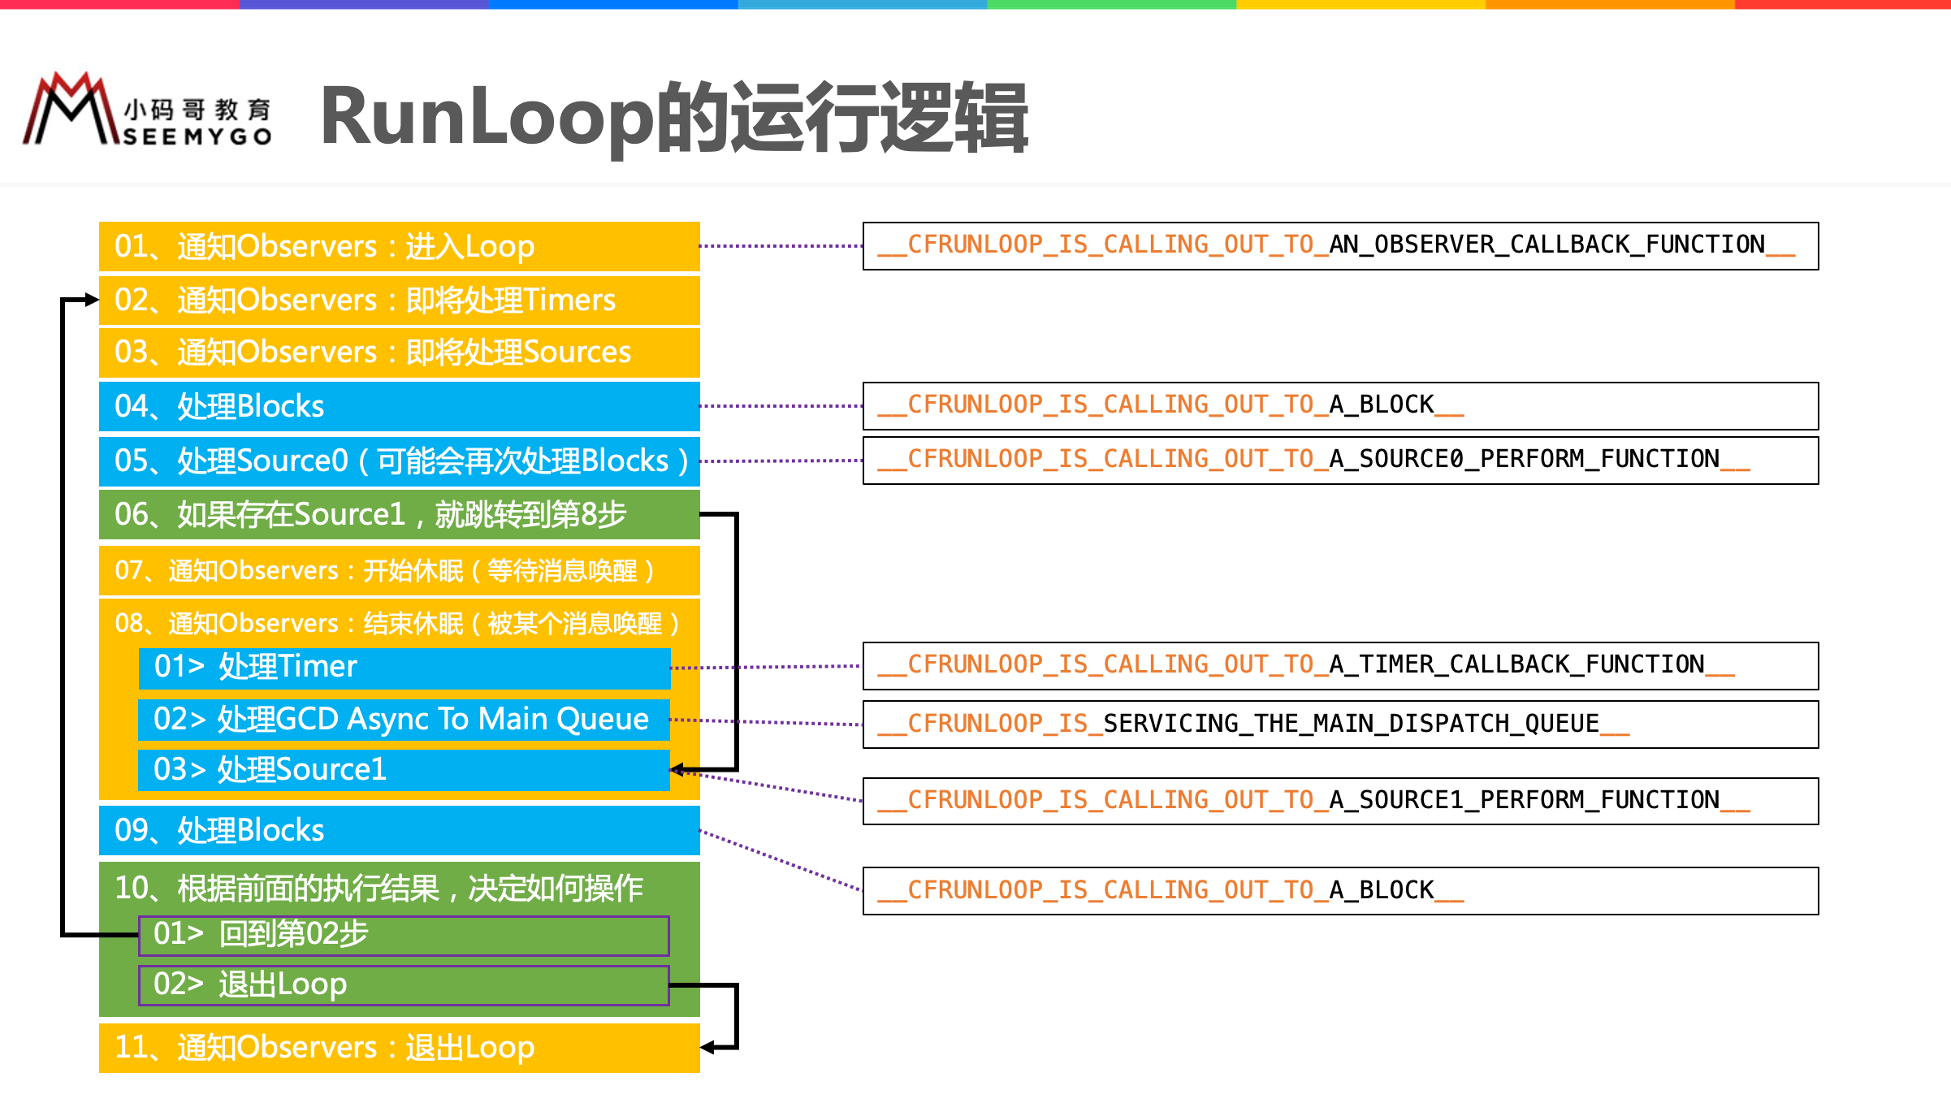Click sub-step 03> 处理Source1
The height and width of the screenshot is (1103, 1951).
click(404, 770)
